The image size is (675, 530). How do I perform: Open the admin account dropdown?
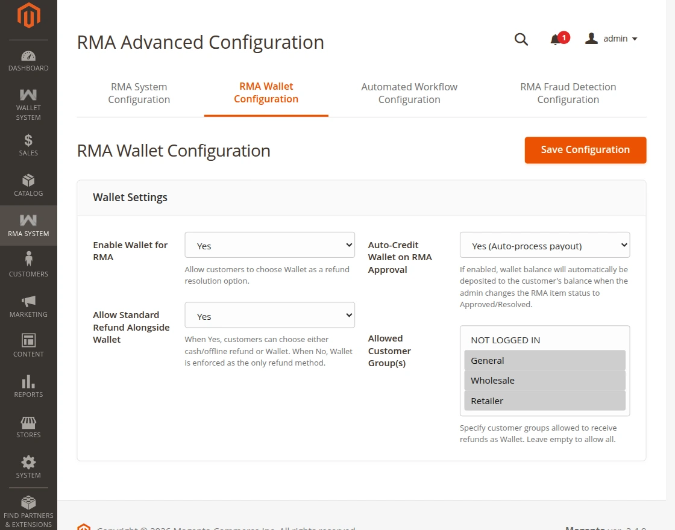(611, 39)
